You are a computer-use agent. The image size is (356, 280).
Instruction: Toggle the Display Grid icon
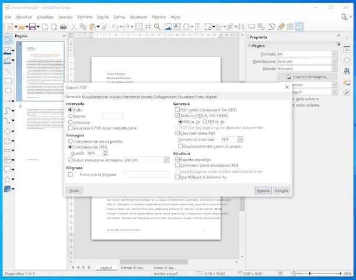coord(139,27)
